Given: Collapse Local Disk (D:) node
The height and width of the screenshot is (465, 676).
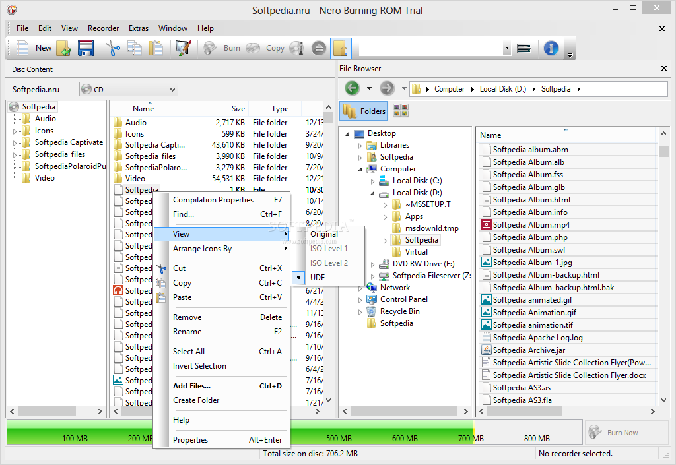Looking at the screenshot, I should pyautogui.click(x=372, y=193).
